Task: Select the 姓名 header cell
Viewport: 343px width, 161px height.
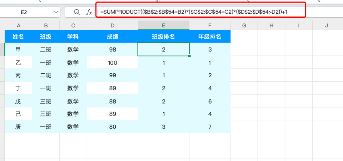Action: pyautogui.click(x=19, y=37)
